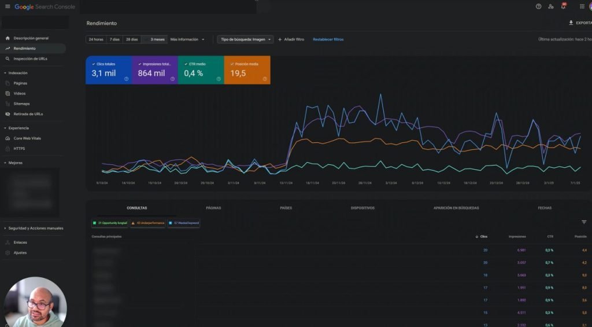The image size is (592, 327).
Task: Click the gear icon beside Ajustes
Action: 8,252
